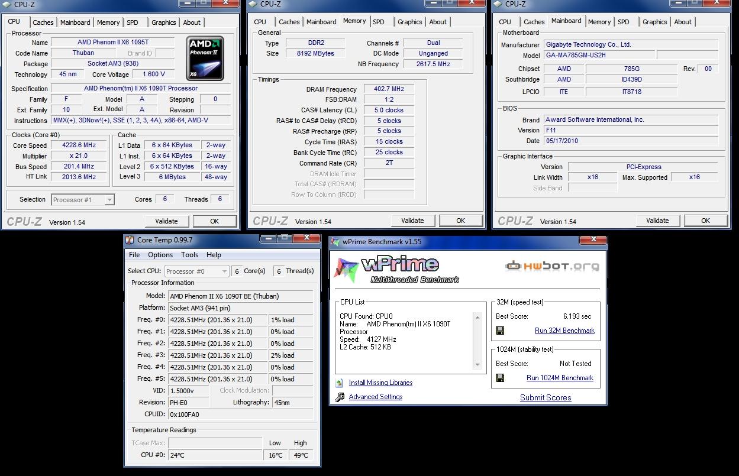This screenshot has height=476, width=739.
Task: Click the Freq. #3 row showing 2% load
Action: click(241, 355)
